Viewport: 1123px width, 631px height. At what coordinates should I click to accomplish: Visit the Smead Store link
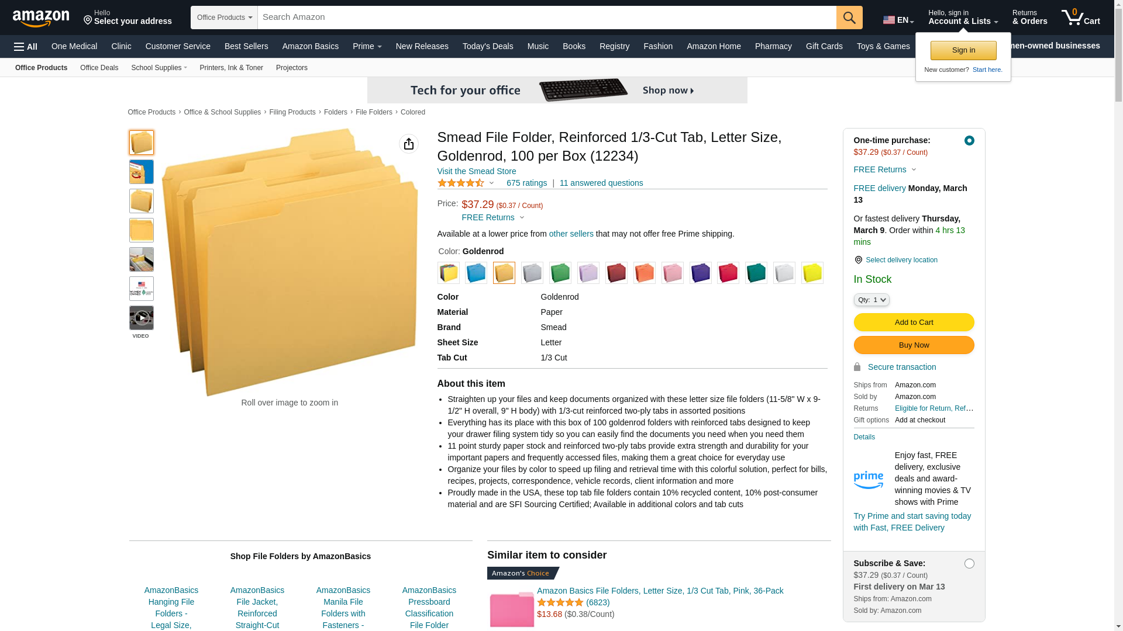click(477, 171)
